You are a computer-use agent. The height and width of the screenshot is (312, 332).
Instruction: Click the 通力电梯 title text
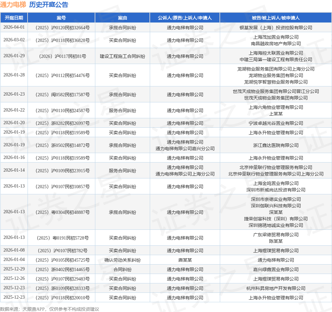[13, 5]
